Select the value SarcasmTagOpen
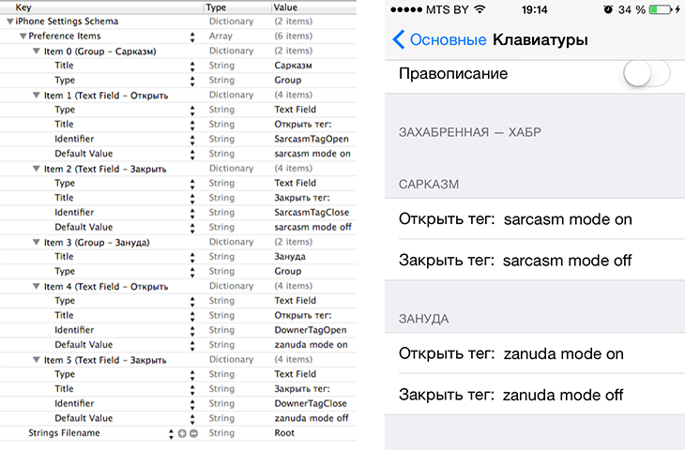The height and width of the screenshot is (450, 685). [x=312, y=139]
